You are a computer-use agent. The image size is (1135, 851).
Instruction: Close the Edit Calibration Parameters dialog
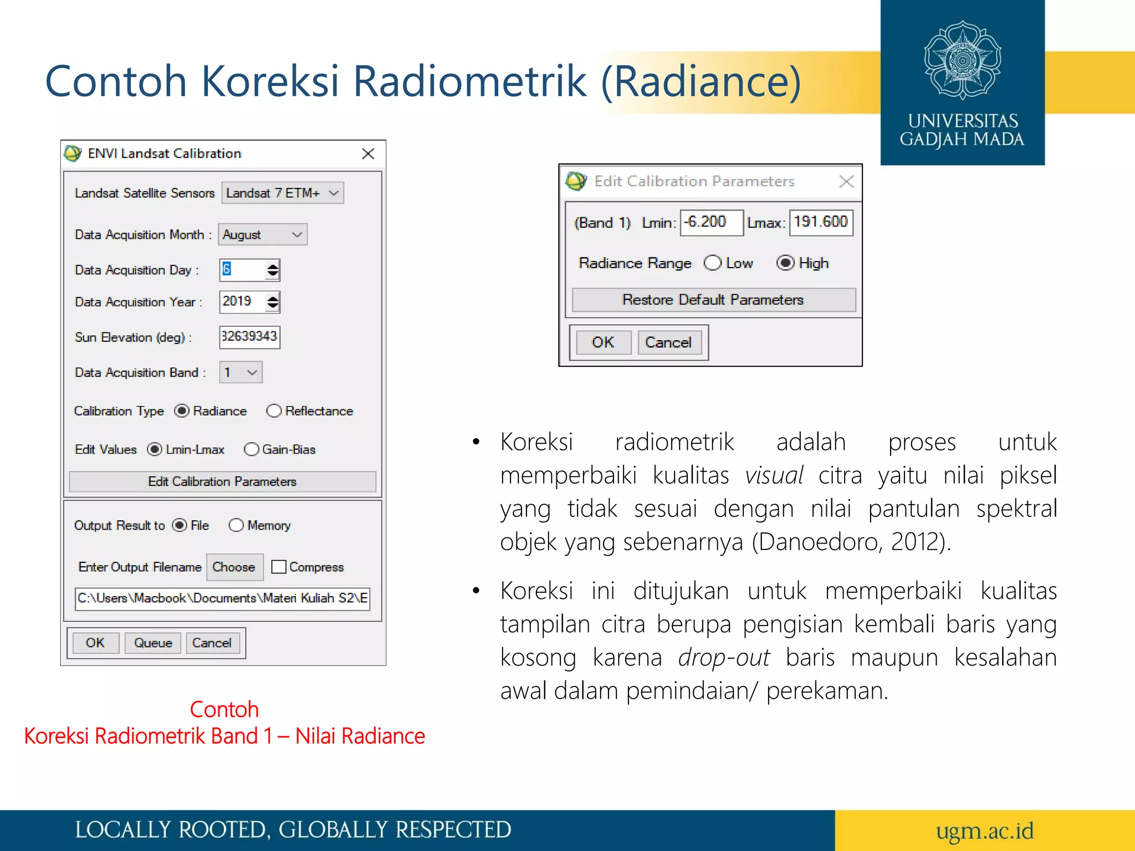click(846, 181)
